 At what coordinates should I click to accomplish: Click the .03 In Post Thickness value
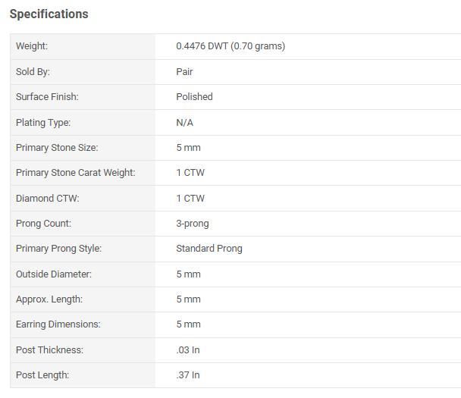pos(188,350)
